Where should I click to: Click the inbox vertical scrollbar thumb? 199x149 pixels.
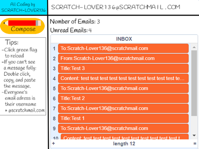[x=194, y=83]
